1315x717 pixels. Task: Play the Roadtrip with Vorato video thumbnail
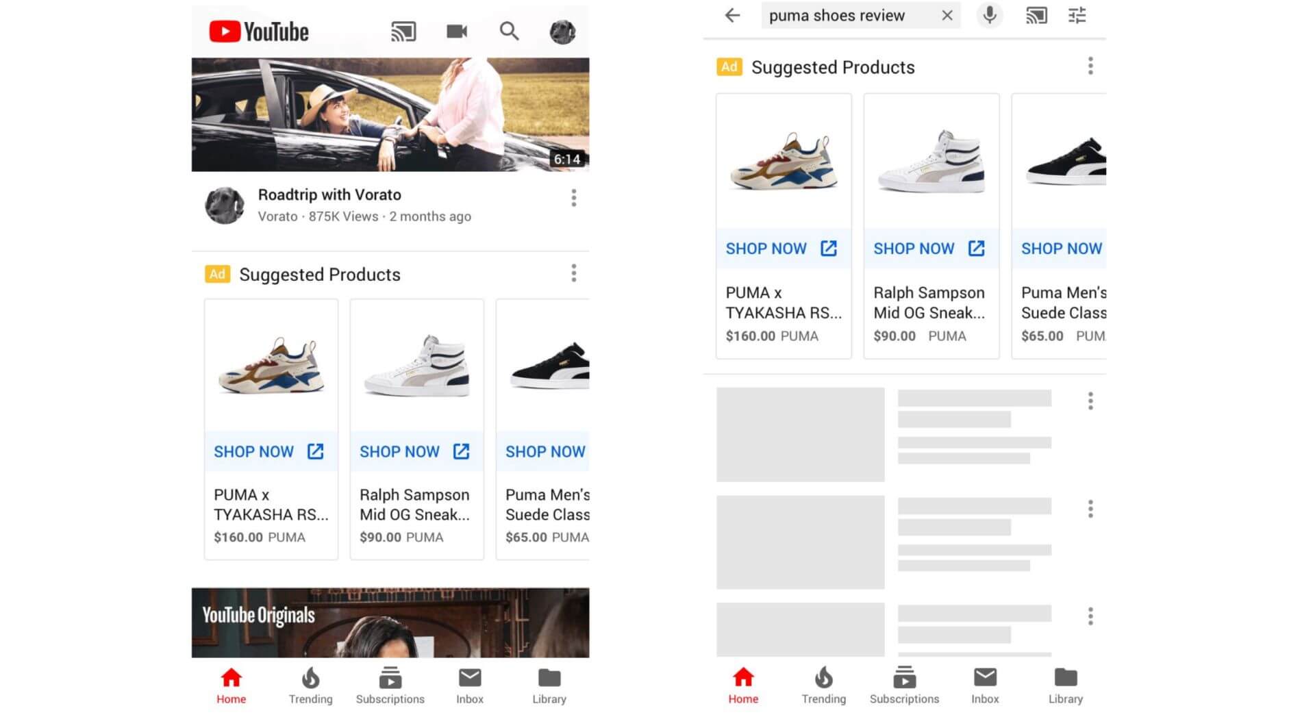pyautogui.click(x=390, y=114)
